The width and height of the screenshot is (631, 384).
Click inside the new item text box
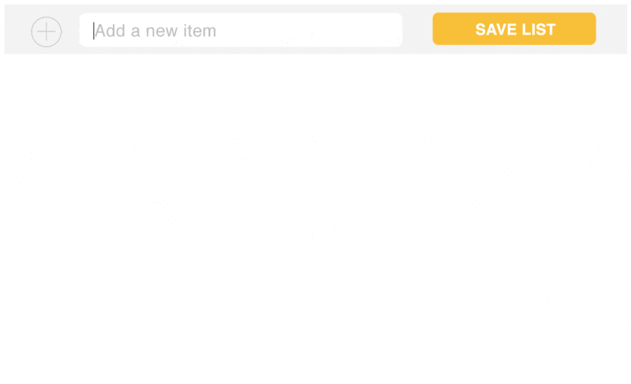241,30
